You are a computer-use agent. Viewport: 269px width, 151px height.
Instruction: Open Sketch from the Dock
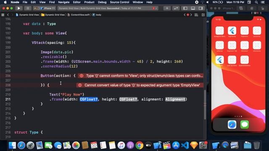[194, 146]
